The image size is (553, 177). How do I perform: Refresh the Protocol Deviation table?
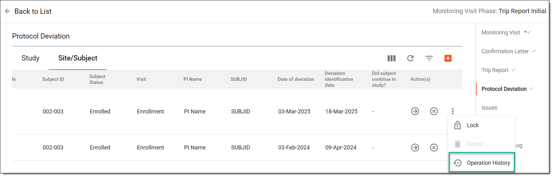click(410, 58)
